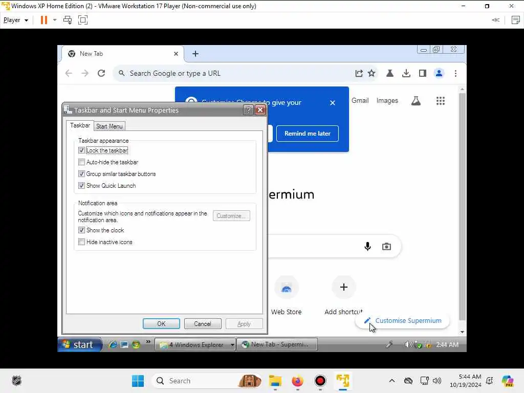The image size is (524, 393).
Task: Switch to New Tab - Supermium taskbar button
Action: (x=277, y=344)
